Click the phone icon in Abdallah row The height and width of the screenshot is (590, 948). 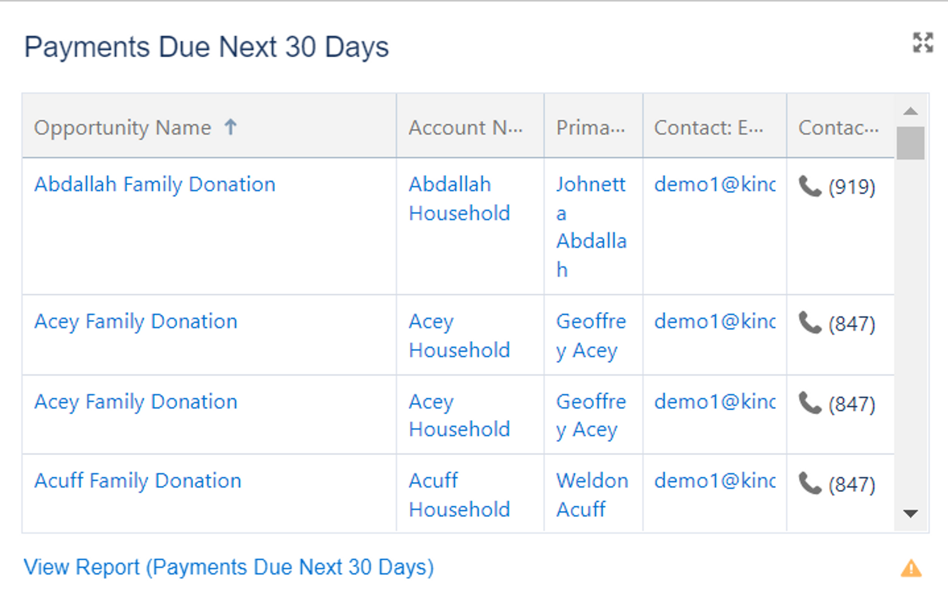tap(810, 186)
